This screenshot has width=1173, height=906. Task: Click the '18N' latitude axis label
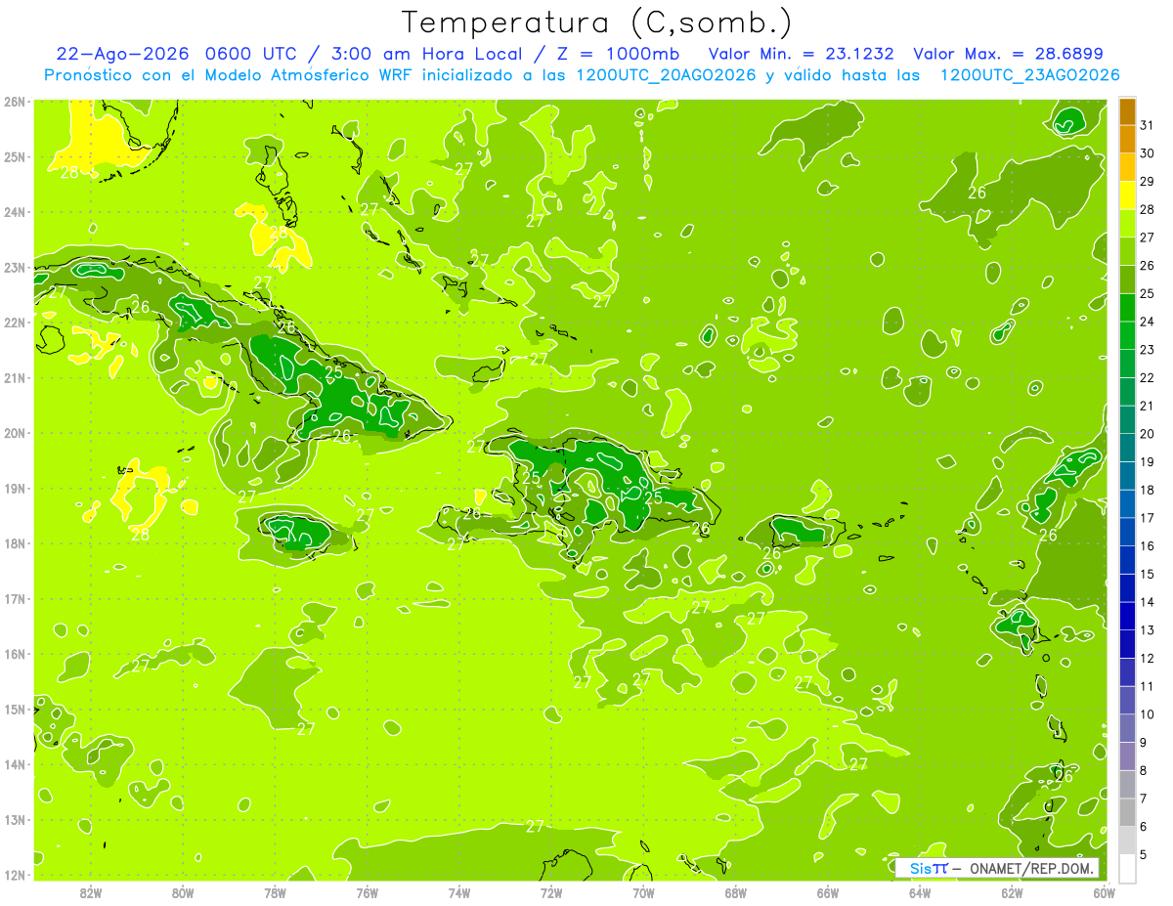coord(15,543)
